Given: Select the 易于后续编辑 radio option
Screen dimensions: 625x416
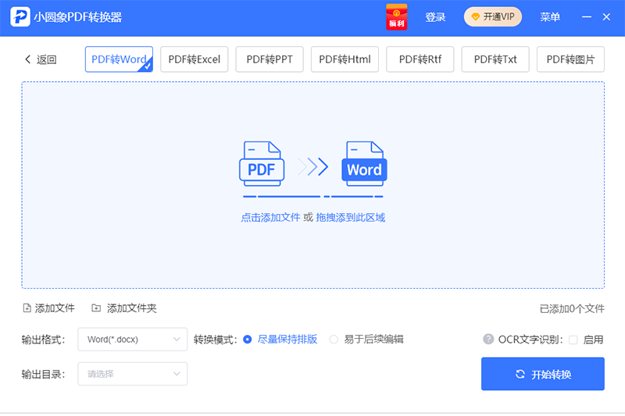Looking at the screenshot, I should tap(334, 340).
